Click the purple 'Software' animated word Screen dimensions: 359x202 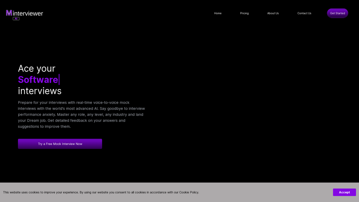coord(38,80)
